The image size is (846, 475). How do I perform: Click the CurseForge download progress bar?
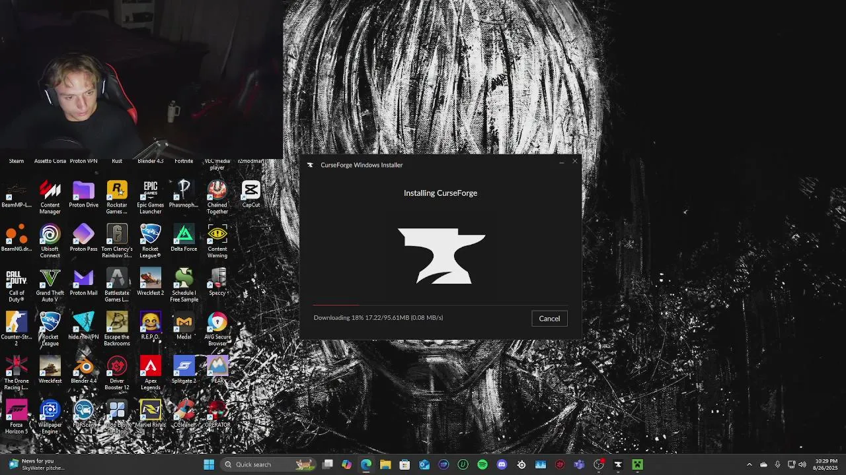coord(440,305)
